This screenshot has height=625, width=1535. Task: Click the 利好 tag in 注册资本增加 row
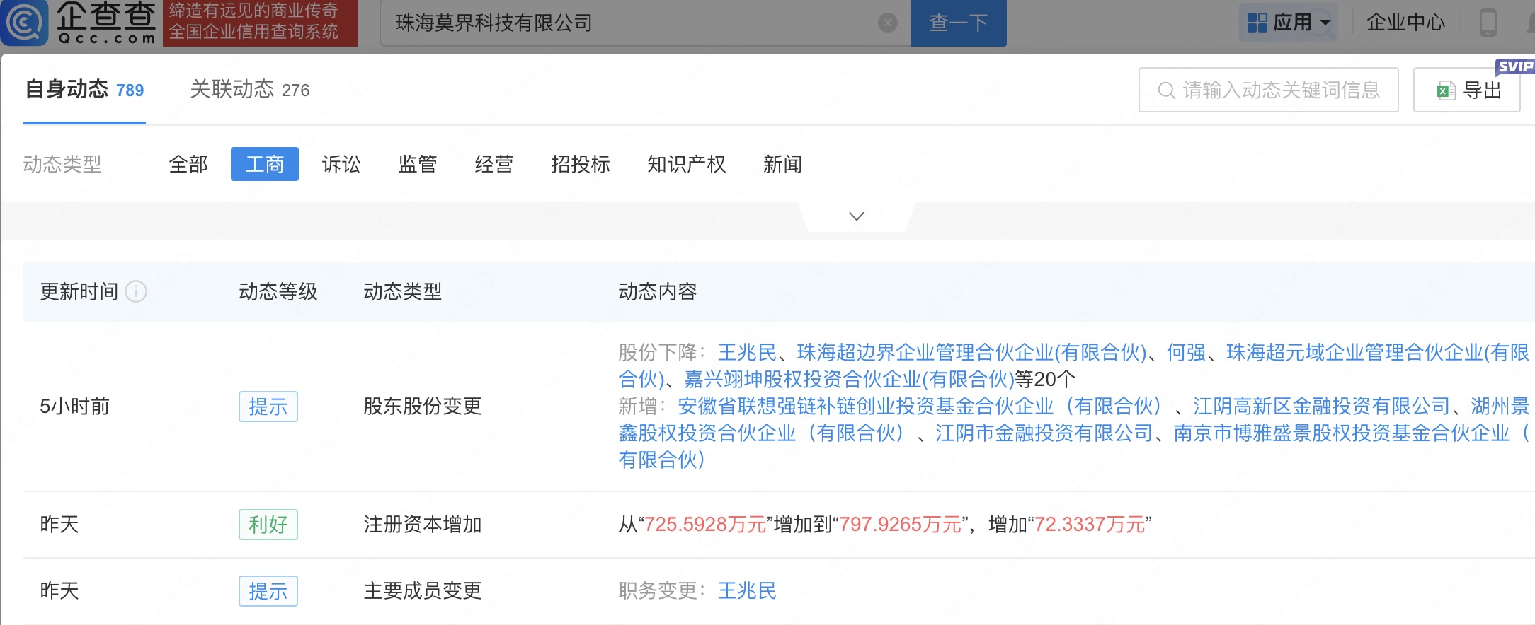coord(268,525)
